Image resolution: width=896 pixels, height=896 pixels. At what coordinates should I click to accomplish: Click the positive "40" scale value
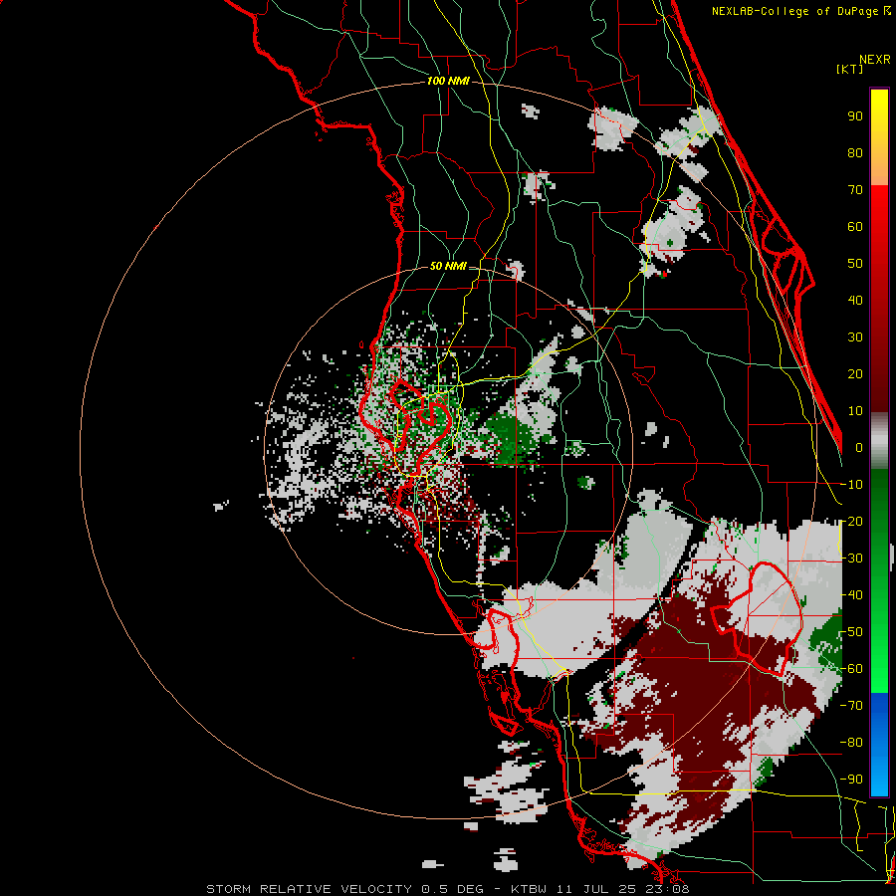[855, 301]
